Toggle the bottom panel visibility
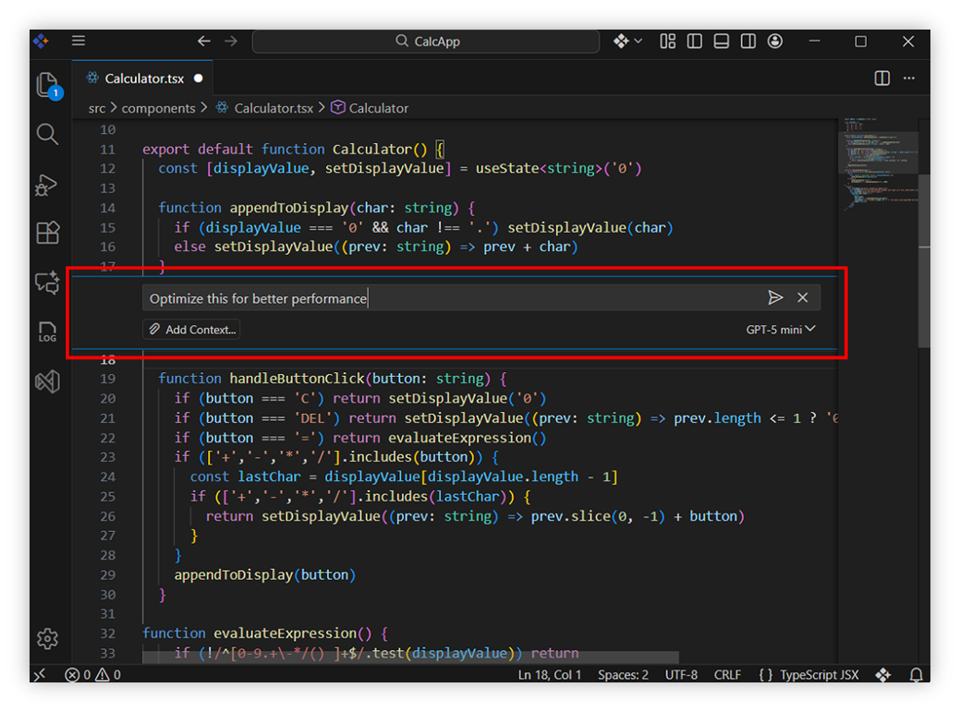 click(x=721, y=41)
